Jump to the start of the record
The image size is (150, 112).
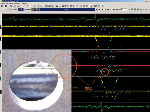(97, 10)
